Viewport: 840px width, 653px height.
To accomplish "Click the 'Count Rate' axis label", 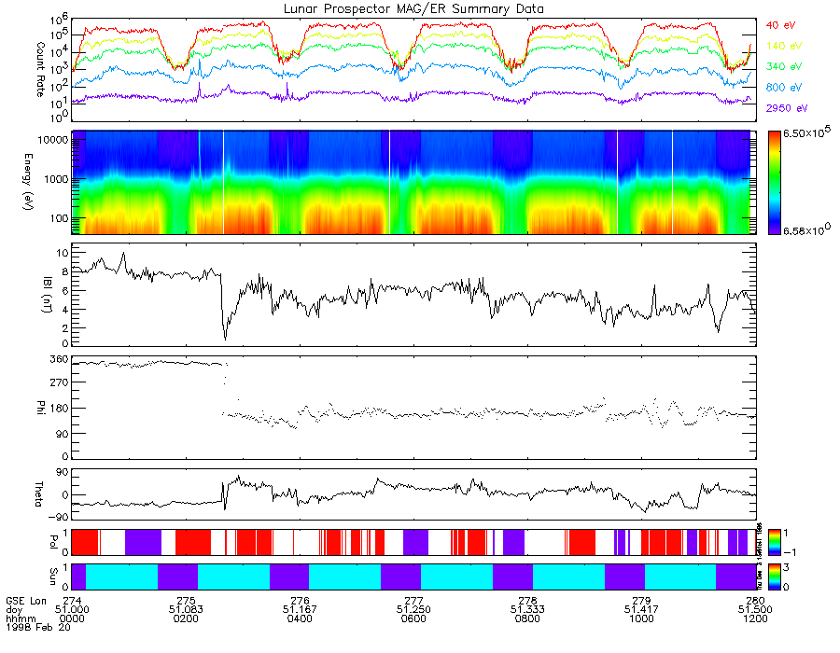I will (x=41, y=69).
